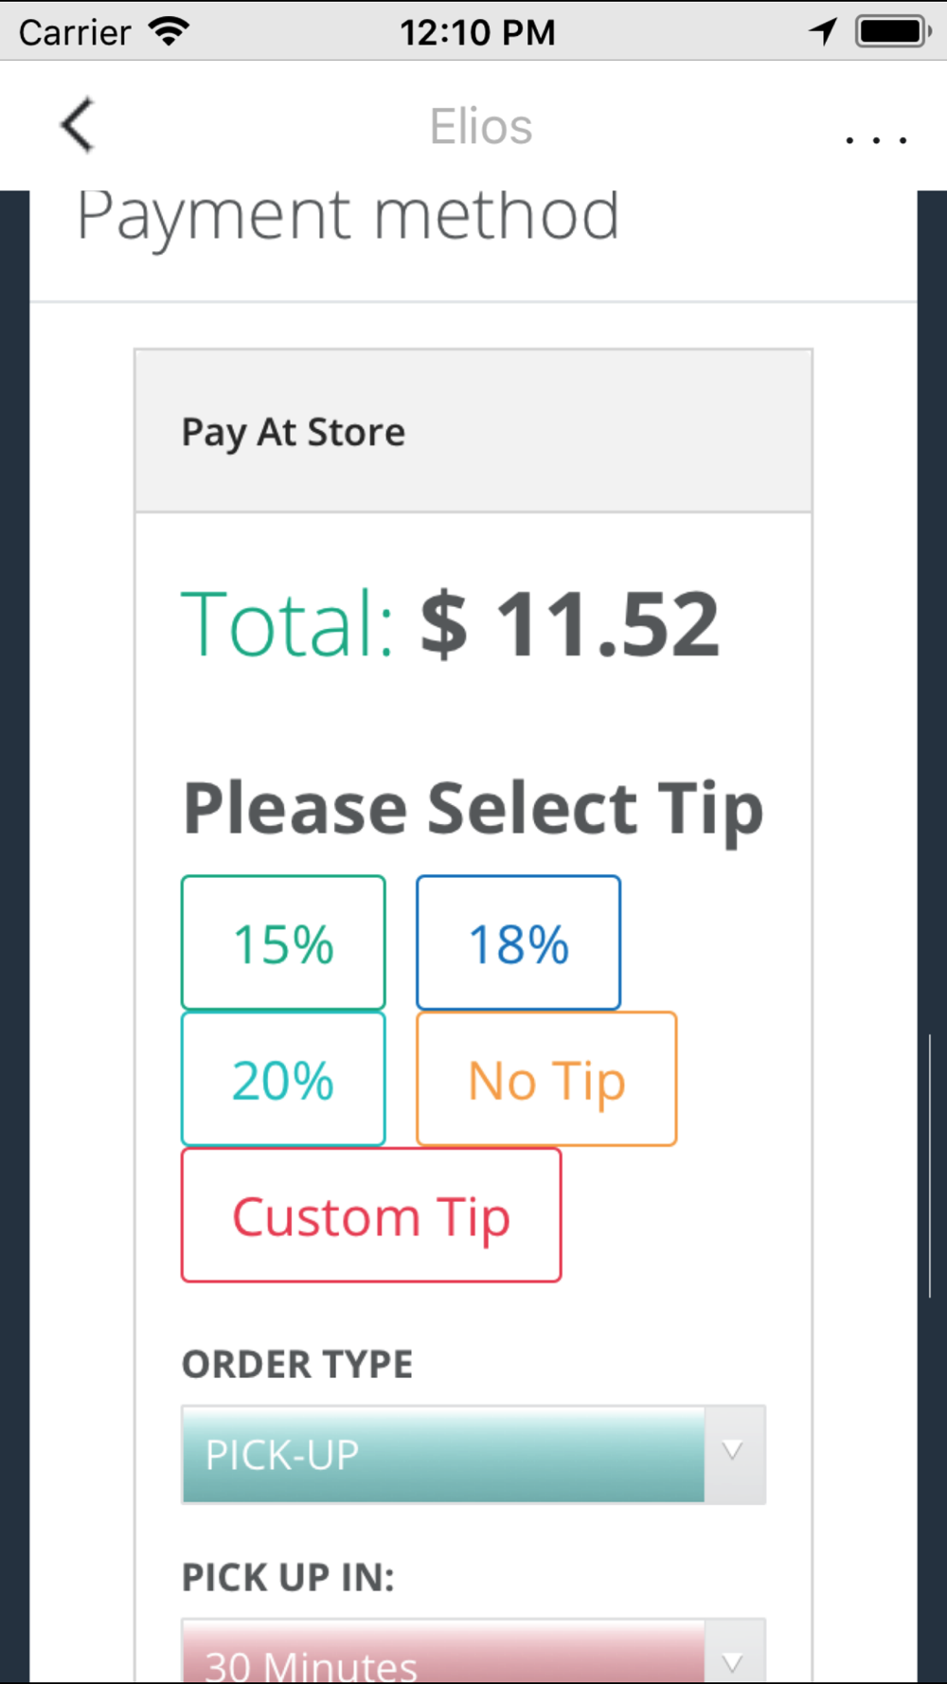Select the 18% tip option
Viewport: 947px width, 1684px height.
pyautogui.click(x=518, y=943)
